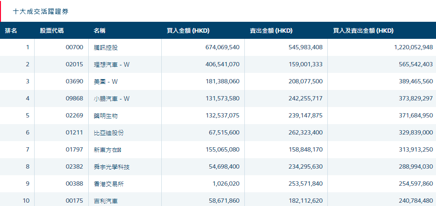Click sell amount 159,001,333
Image resolution: width=436 pixels, height=206 pixels.
(x=306, y=64)
